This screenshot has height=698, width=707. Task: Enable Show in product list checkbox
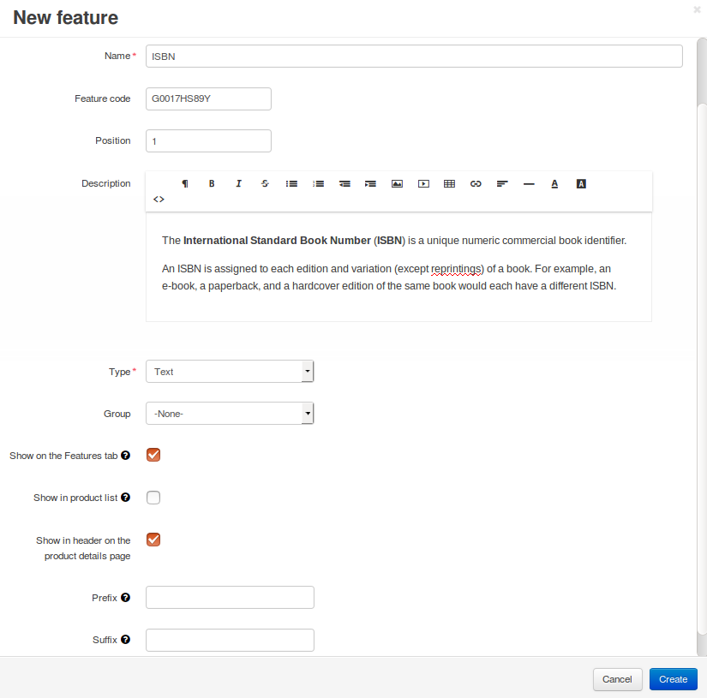[153, 498]
